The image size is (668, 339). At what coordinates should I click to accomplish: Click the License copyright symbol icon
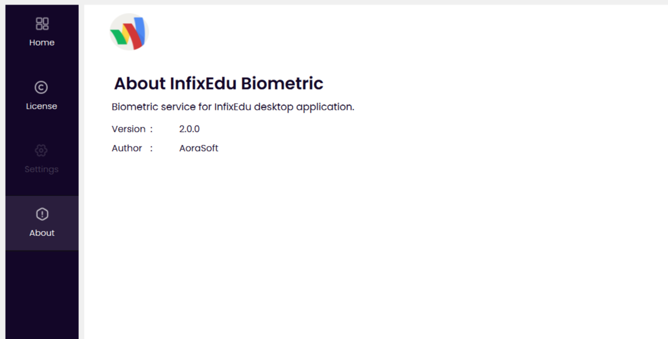point(41,87)
